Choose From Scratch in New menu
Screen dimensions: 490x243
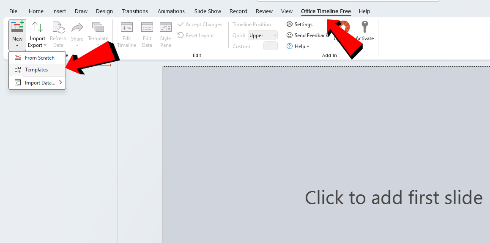coord(37,58)
